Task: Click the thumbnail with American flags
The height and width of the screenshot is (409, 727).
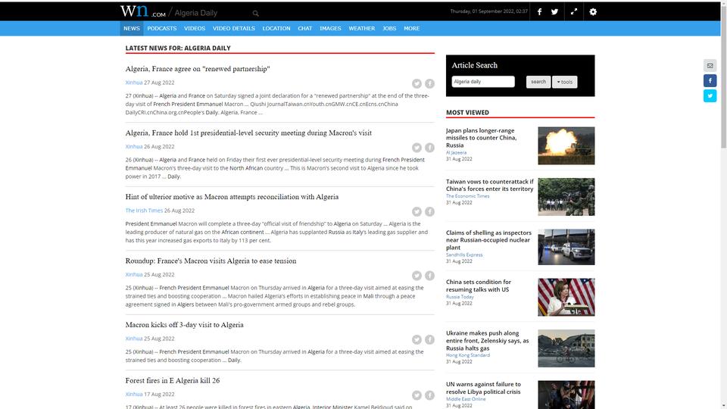Action: coord(566,297)
